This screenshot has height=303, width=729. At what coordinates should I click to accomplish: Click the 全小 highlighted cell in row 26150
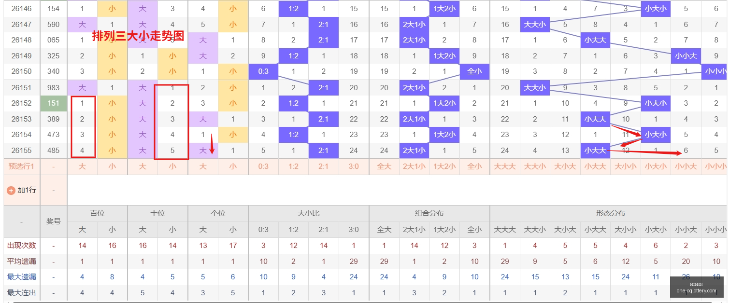coord(474,71)
